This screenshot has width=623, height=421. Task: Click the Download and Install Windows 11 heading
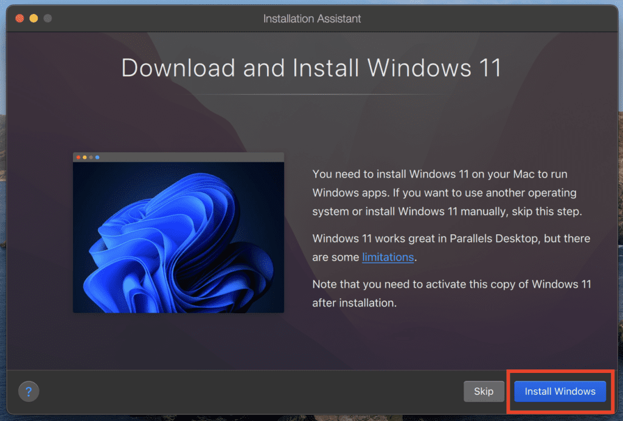point(311,68)
